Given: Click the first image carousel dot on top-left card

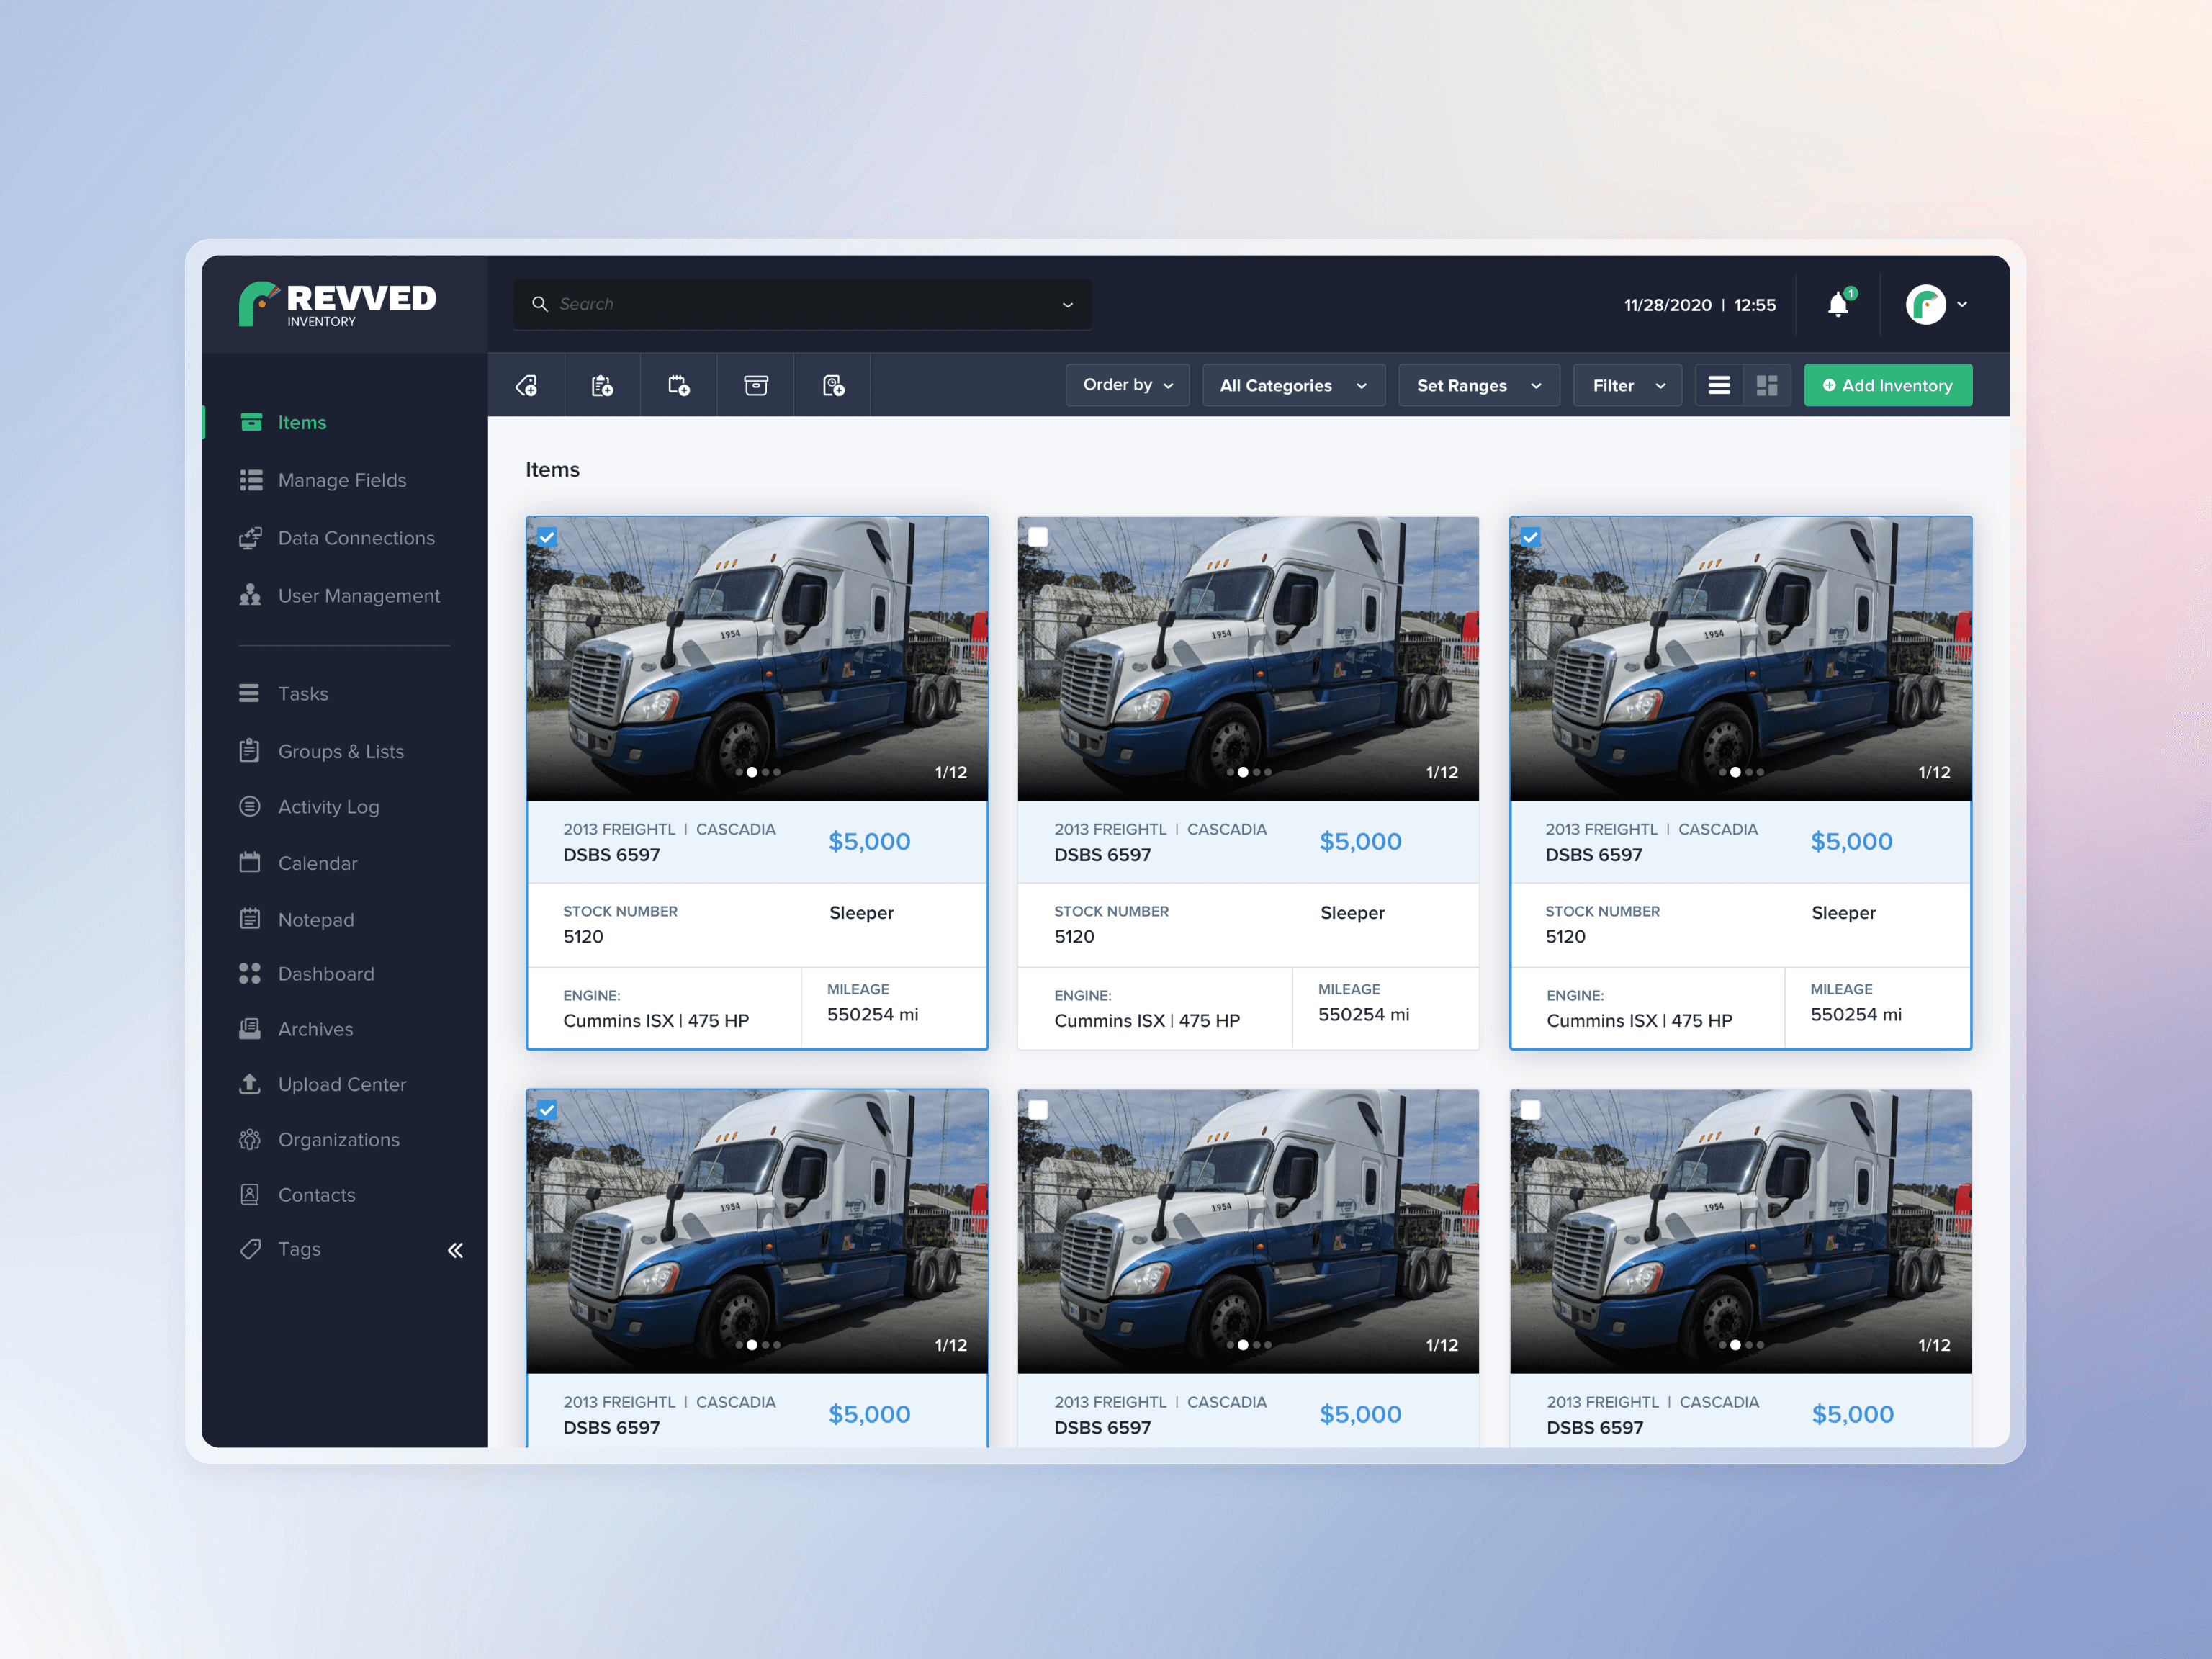Looking at the screenshot, I should (739, 772).
